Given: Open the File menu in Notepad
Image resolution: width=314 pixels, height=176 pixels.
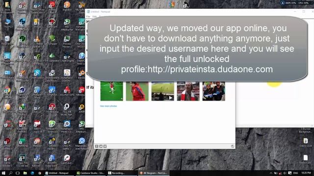Looking at the screenshot, I should click(x=88, y=16).
